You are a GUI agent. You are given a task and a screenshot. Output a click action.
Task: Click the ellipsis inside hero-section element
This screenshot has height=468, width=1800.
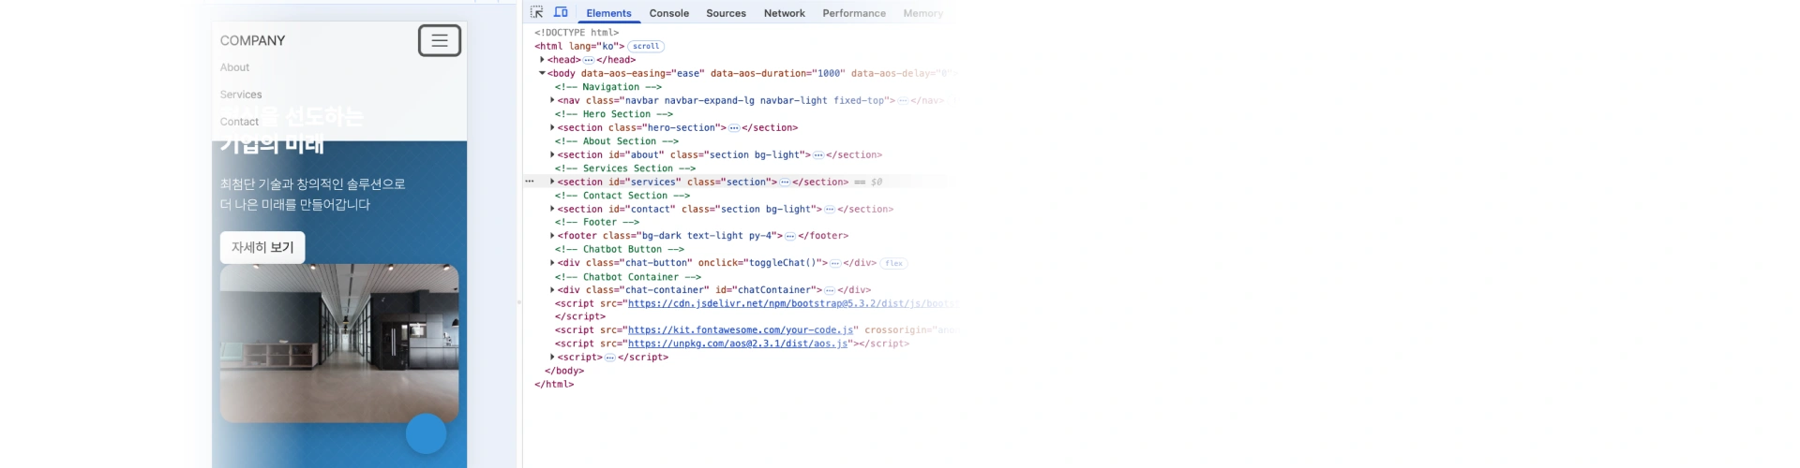(734, 128)
